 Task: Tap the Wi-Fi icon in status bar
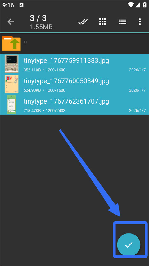coord(131,5)
